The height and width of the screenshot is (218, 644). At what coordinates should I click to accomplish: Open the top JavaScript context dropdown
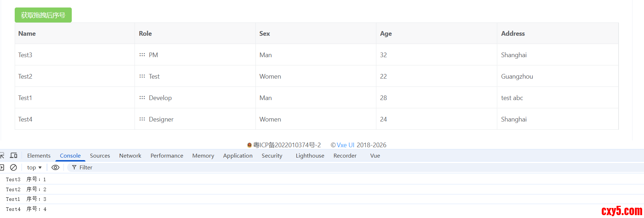pyautogui.click(x=34, y=167)
